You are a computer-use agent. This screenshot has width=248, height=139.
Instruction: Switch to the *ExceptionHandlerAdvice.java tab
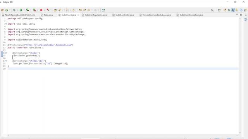tap(155, 15)
